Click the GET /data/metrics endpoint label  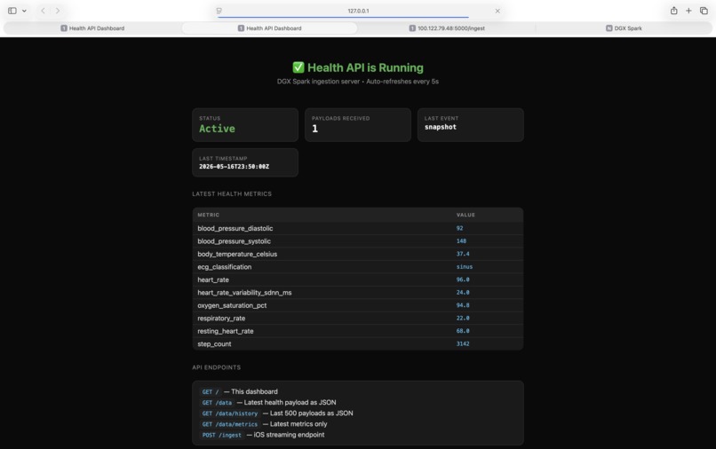click(x=230, y=424)
